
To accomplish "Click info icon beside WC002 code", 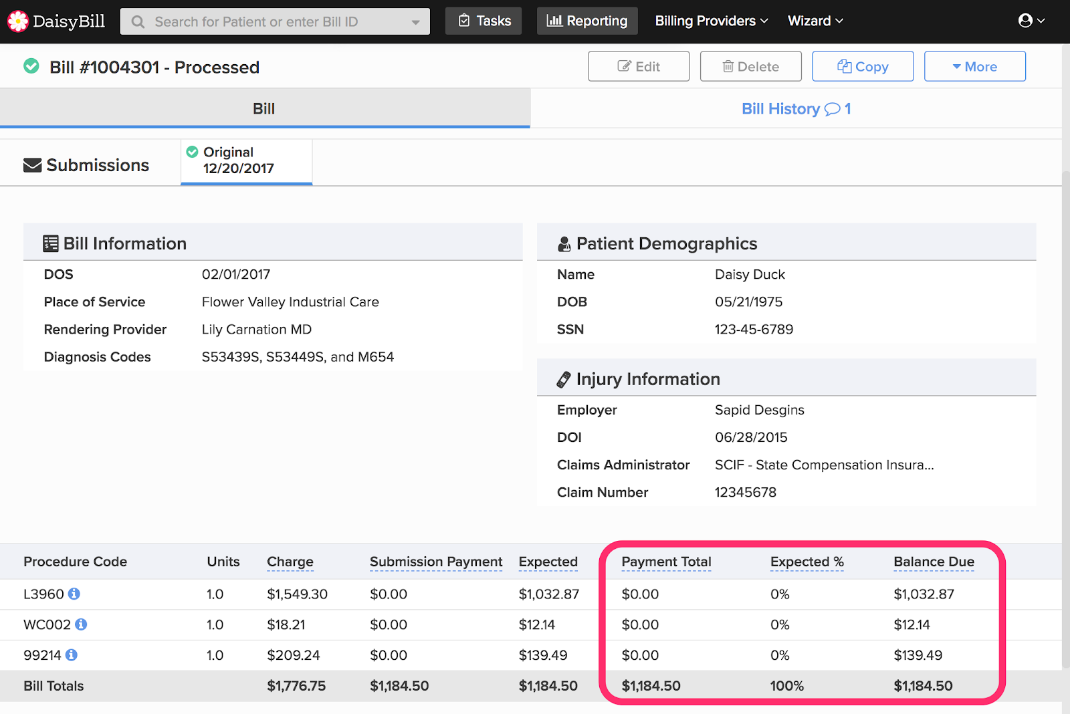I will tap(81, 624).
